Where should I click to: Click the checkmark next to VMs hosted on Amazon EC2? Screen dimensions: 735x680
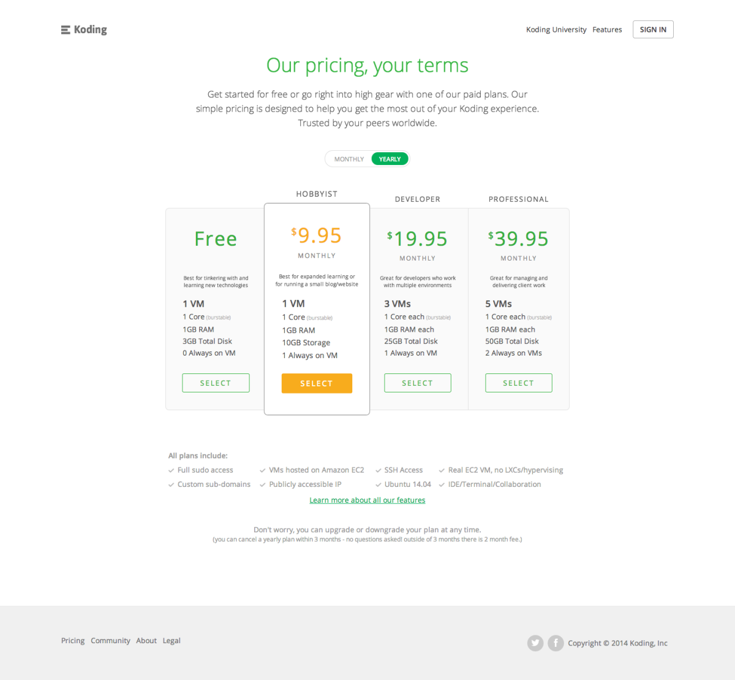[262, 470]
